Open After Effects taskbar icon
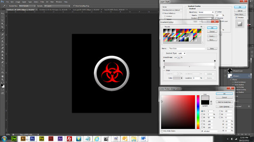 tap(60, 138)
